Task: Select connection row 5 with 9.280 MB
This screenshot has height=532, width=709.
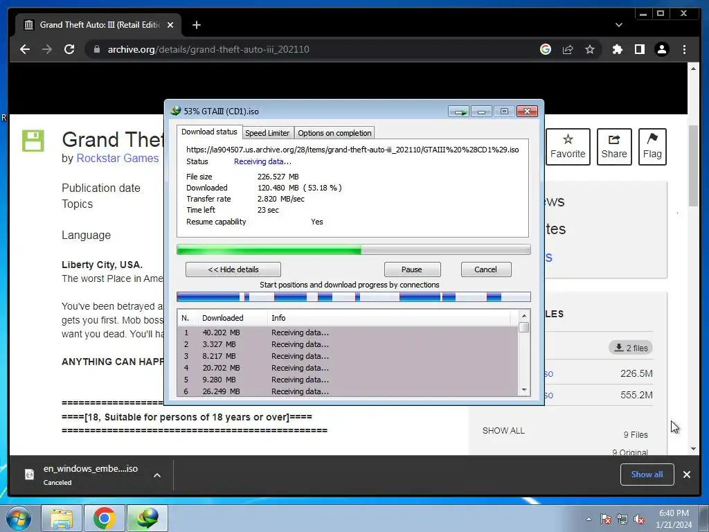Action: (348, 380)
